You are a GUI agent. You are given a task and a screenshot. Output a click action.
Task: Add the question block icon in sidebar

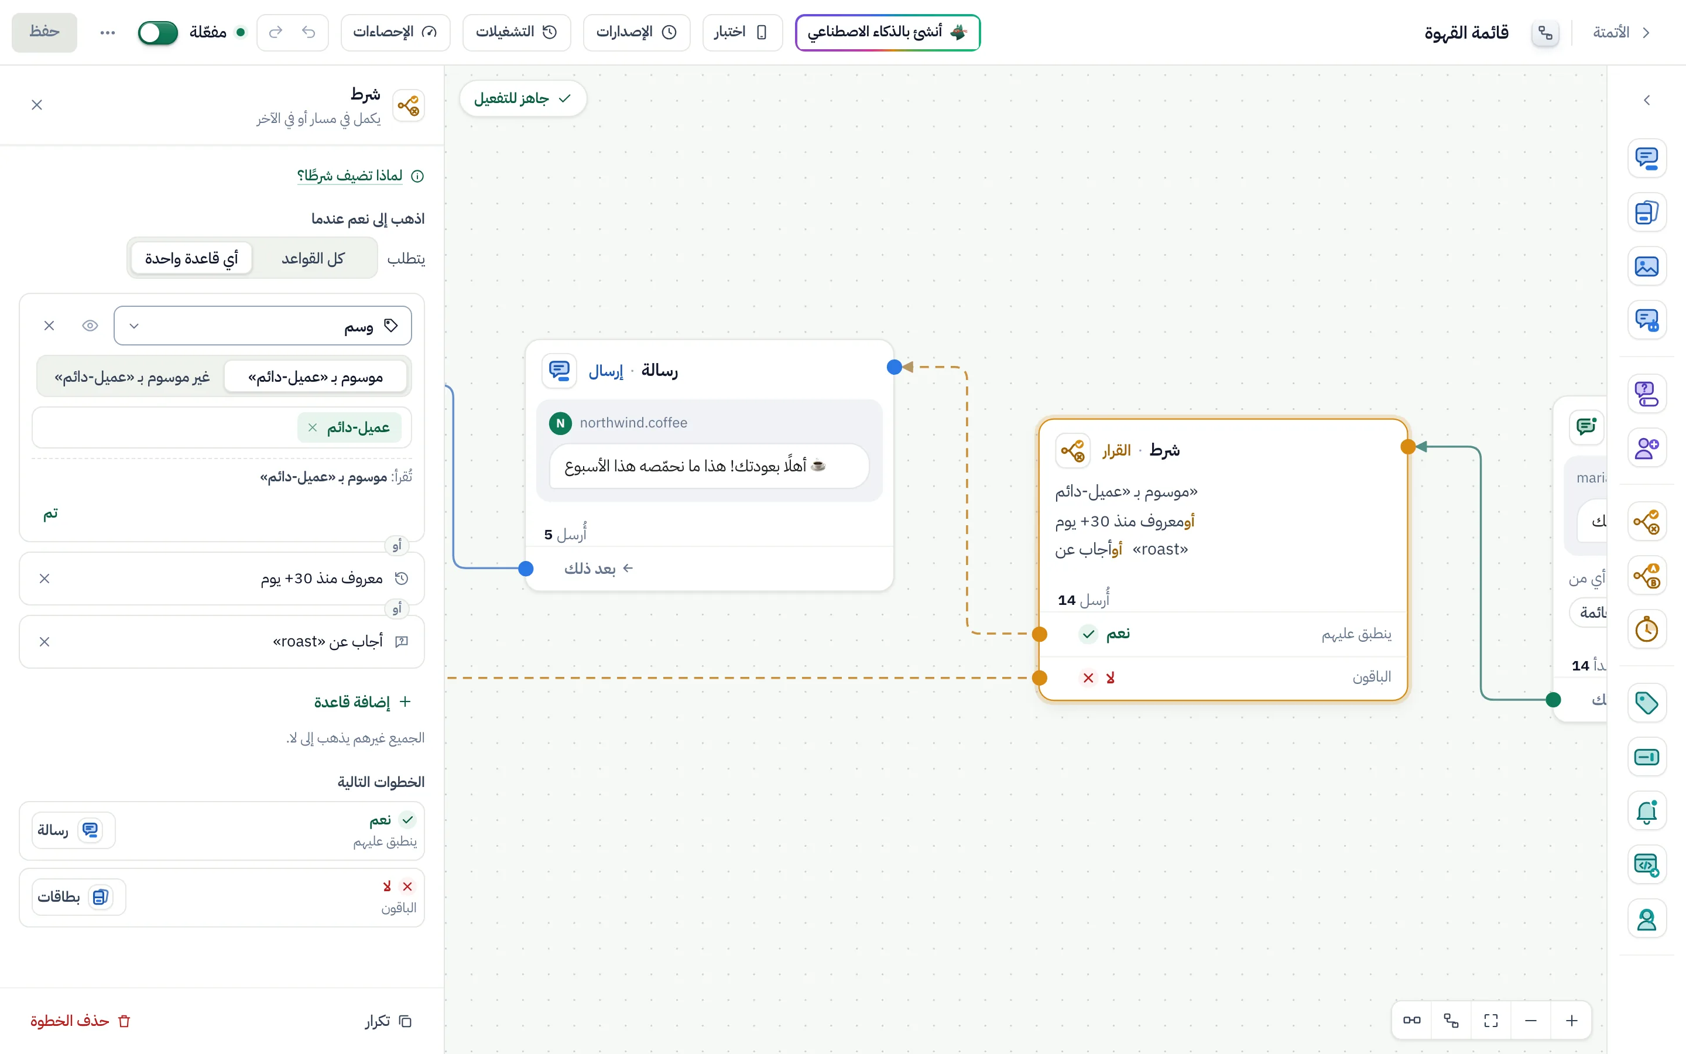point(1646,394)
